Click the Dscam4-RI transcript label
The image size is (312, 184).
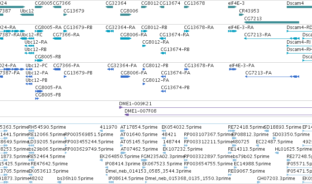[x=298, y=42]
